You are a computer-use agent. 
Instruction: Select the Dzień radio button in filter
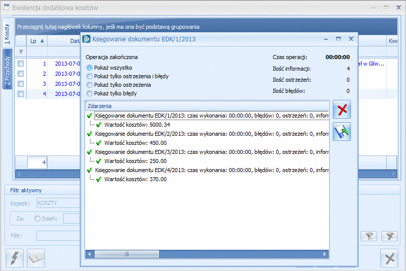click(x=37, y=219)
